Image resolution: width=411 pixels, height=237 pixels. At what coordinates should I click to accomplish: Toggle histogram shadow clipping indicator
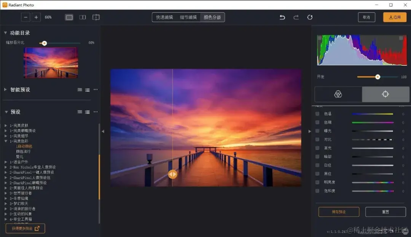[x=320, y=38]
